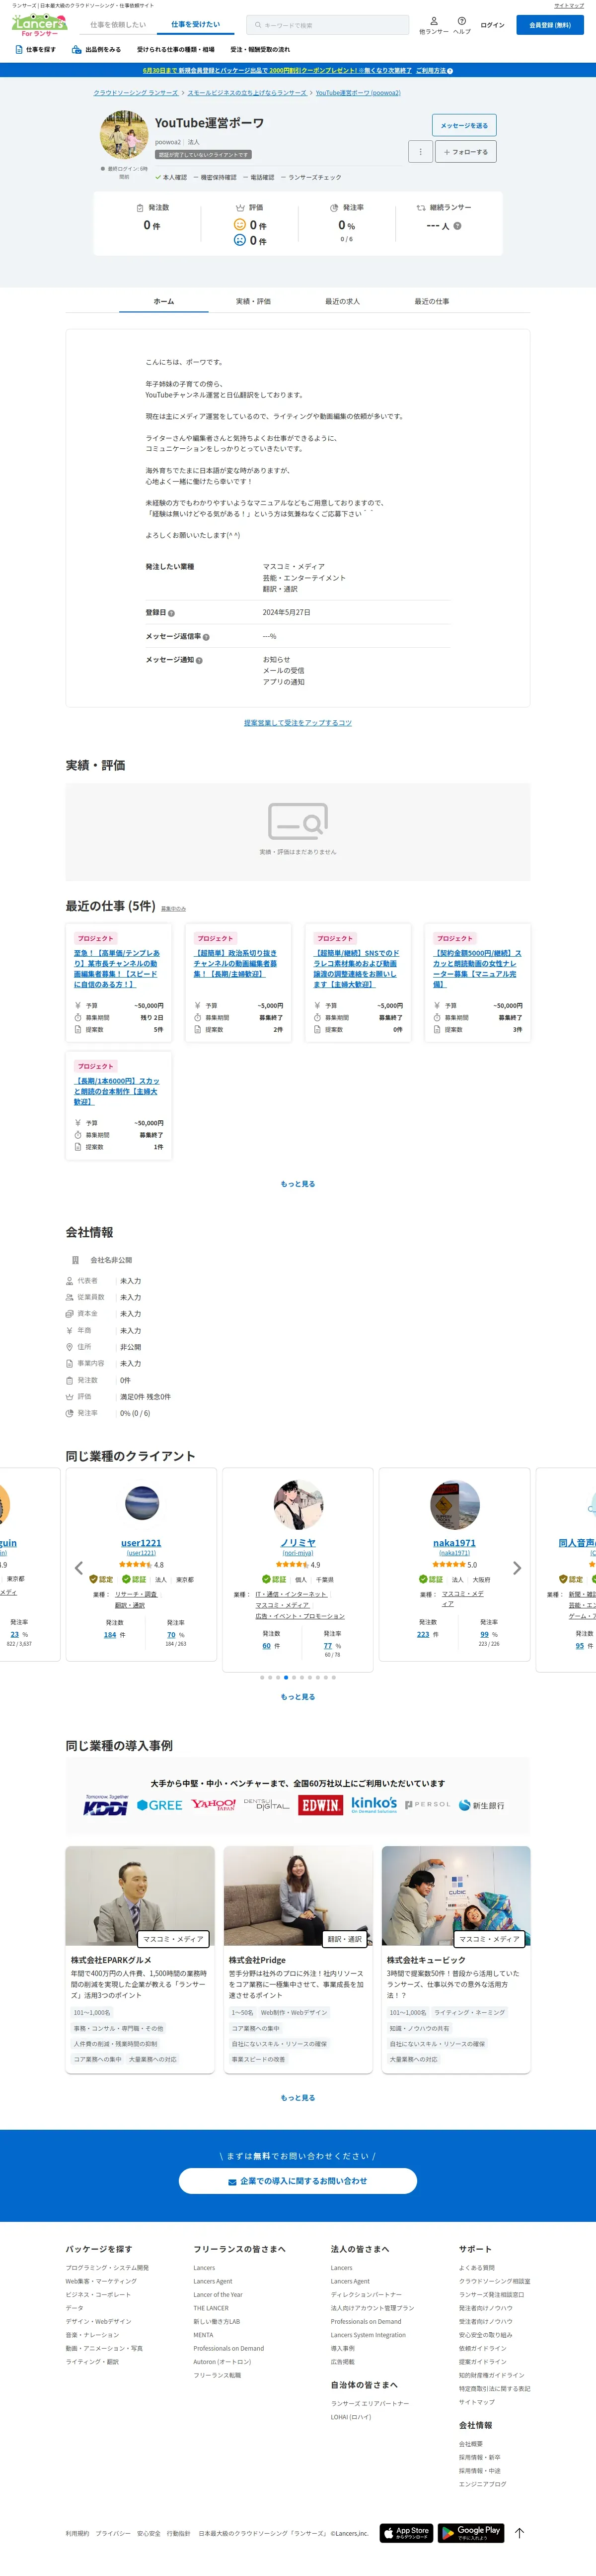Screen dimensions: 596x2576
Task: Open the naka1971 avatar photo
Action: click(x=454, y=1505)
